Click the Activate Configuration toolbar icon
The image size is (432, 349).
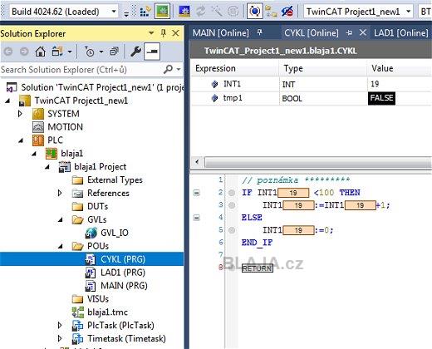pos(145,12)
